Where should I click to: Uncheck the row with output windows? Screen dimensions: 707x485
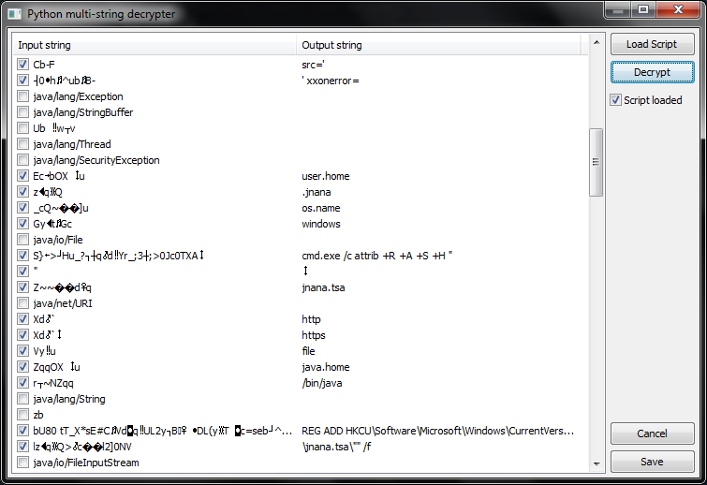pos(23,224)
